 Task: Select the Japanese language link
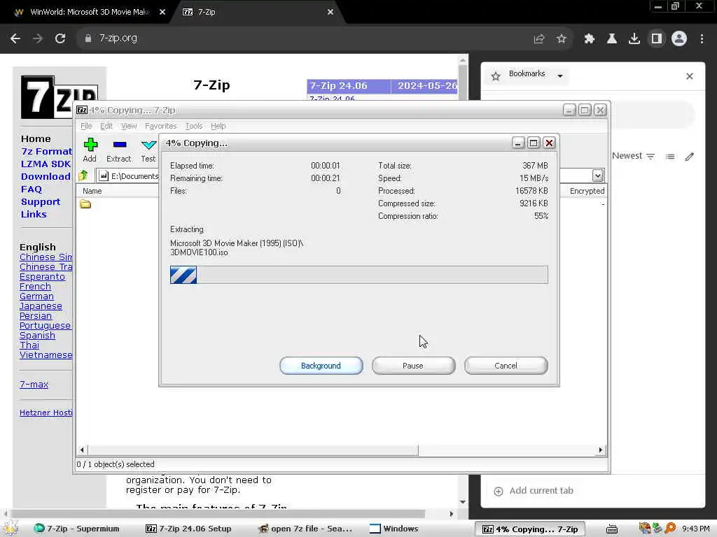pos(41,306)
